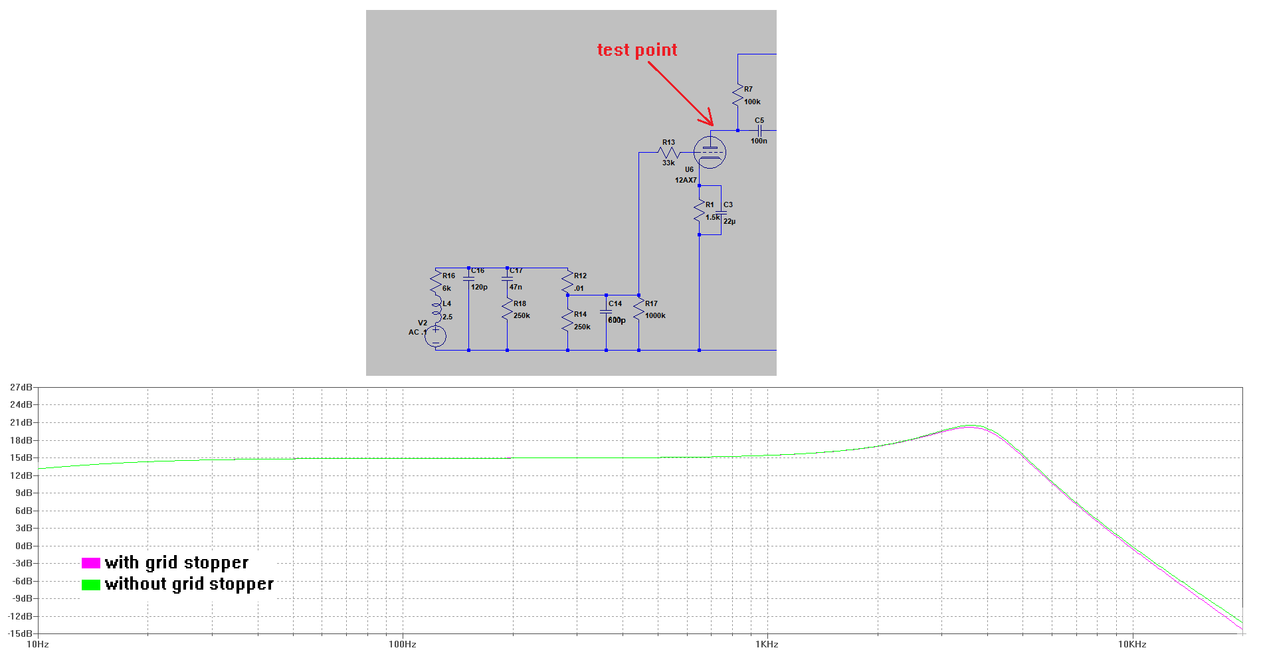Select the L4 inductor symbol
Screen dimensions: 1261x664
coord(436,309)
